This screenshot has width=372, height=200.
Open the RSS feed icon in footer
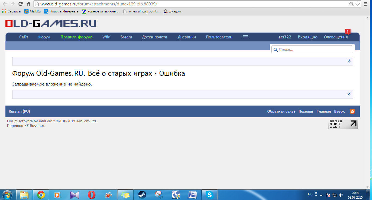pos(352,111)
